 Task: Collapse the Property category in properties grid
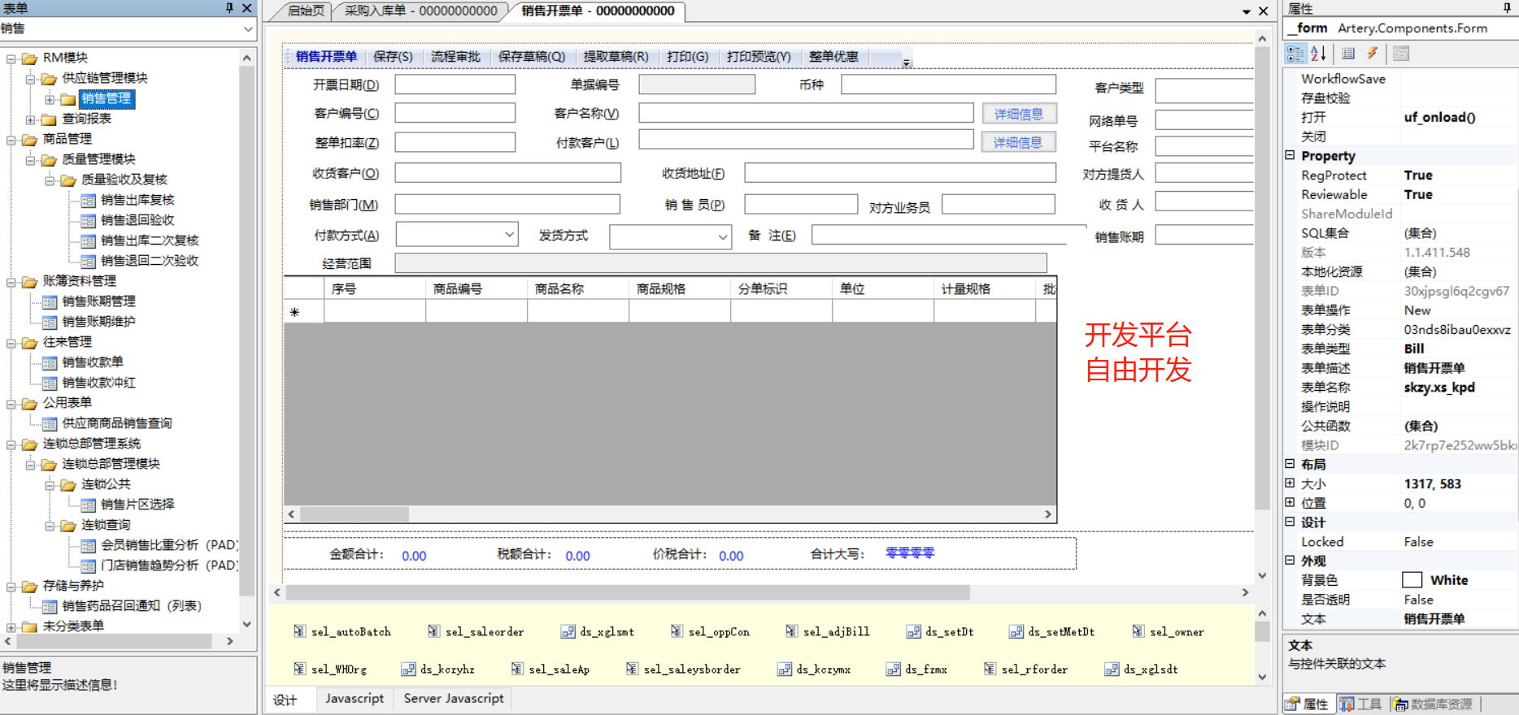pos(1290,155)
